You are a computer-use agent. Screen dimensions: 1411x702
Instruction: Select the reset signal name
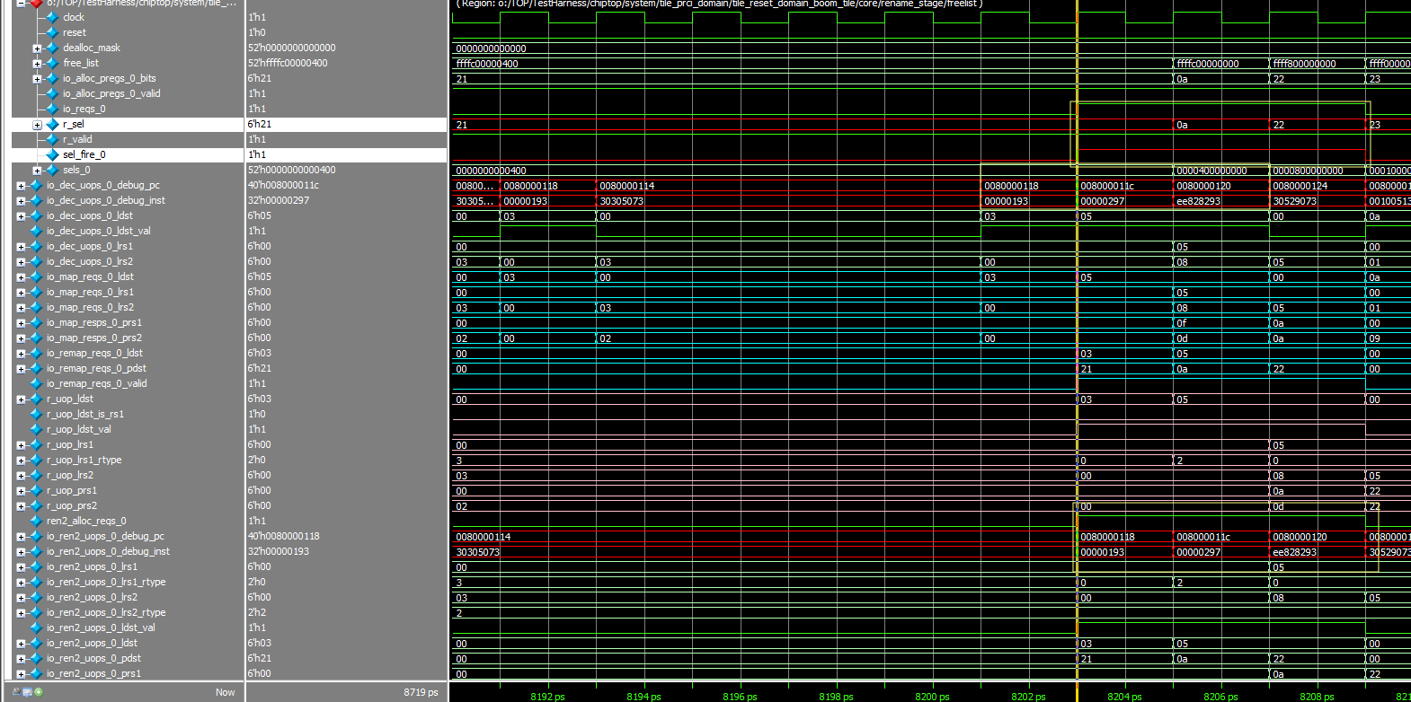[75, 32]
